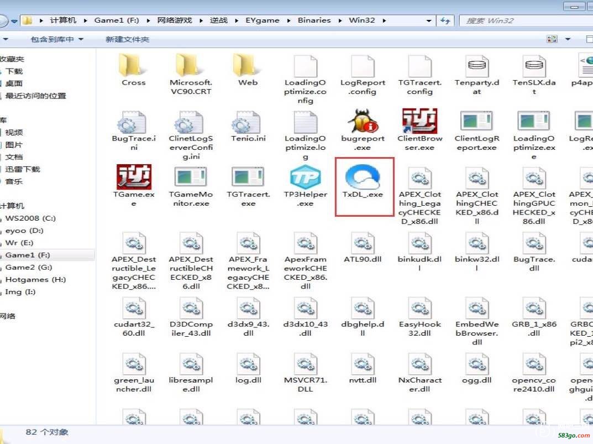Viewport: 593px width, 444px height.
Task: Select the log.dll file icon
Action: point(248,364)
